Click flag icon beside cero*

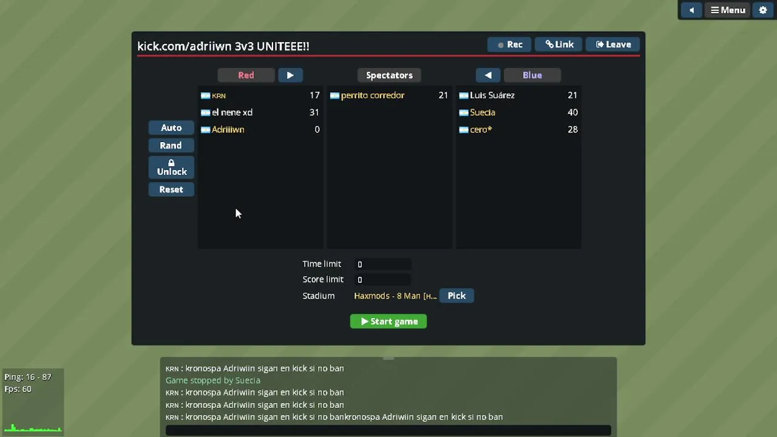pos(464,129)
